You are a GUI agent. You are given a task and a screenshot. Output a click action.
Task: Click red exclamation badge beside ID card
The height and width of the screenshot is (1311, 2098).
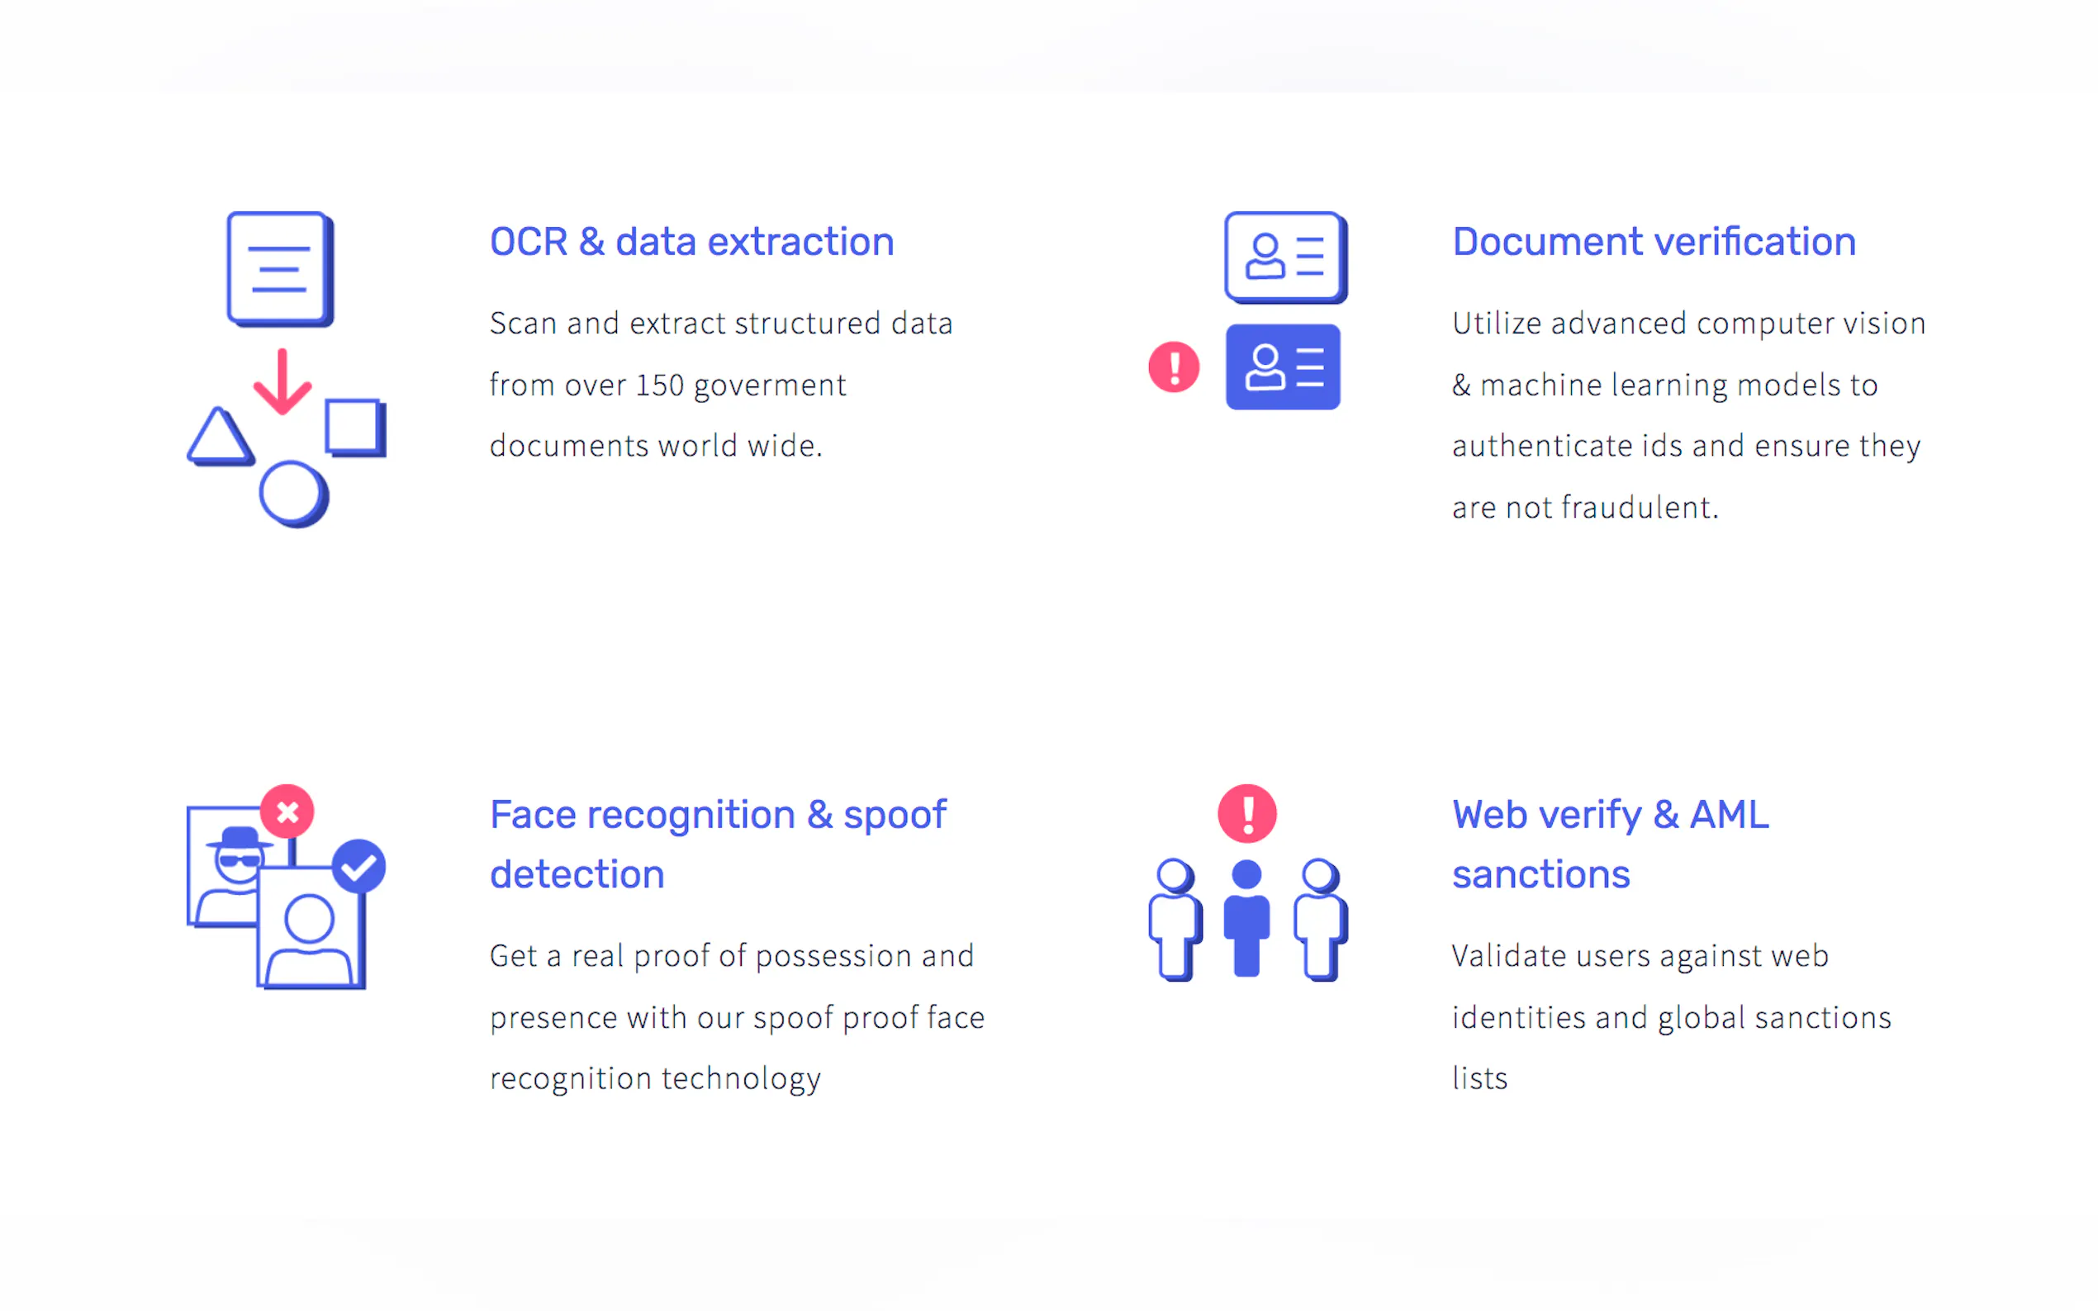(1174, 367)
